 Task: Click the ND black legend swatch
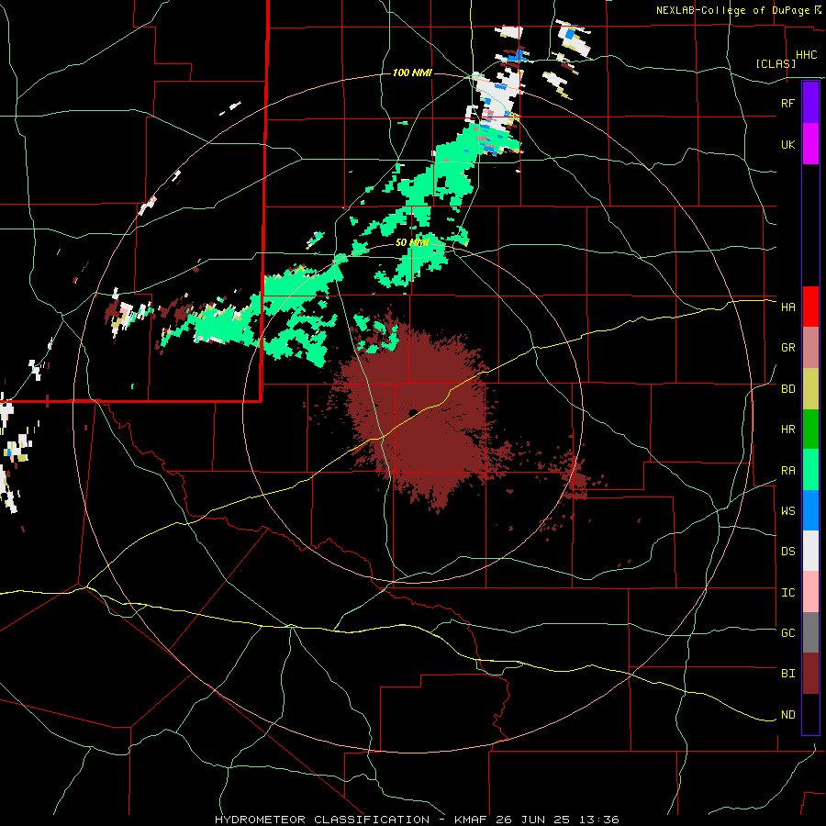click(x=810, y=714)
